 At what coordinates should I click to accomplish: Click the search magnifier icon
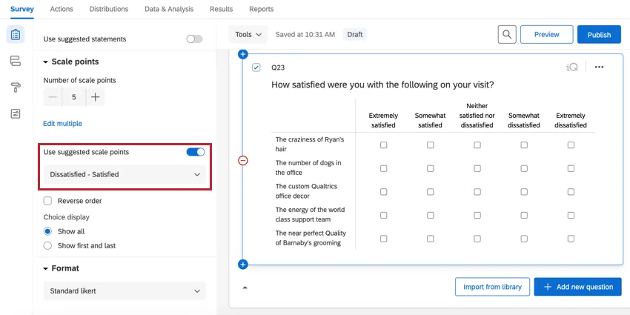[506, 34]
